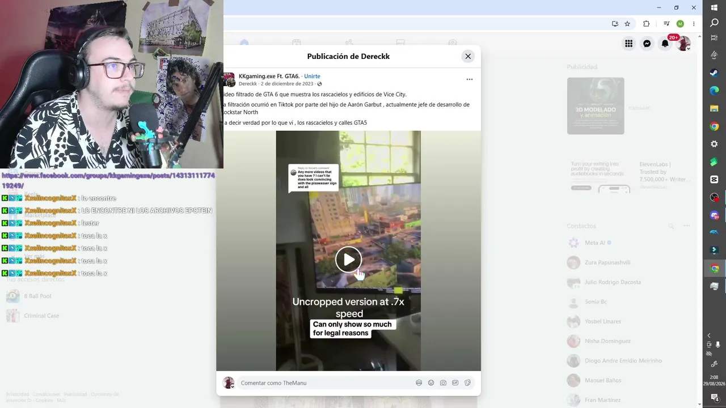Screen dimensions: 726x408
Task: Close the Publicación de Dereckk dialog
Action: click(x=468, y=56)
